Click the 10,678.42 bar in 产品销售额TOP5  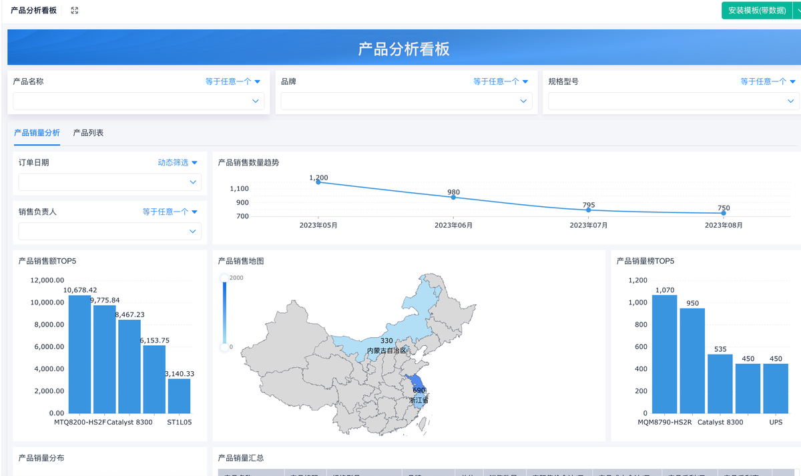[80, 354]
